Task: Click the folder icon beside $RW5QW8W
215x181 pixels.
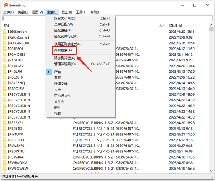Action: pyautogui.click(x=4, y=169)
